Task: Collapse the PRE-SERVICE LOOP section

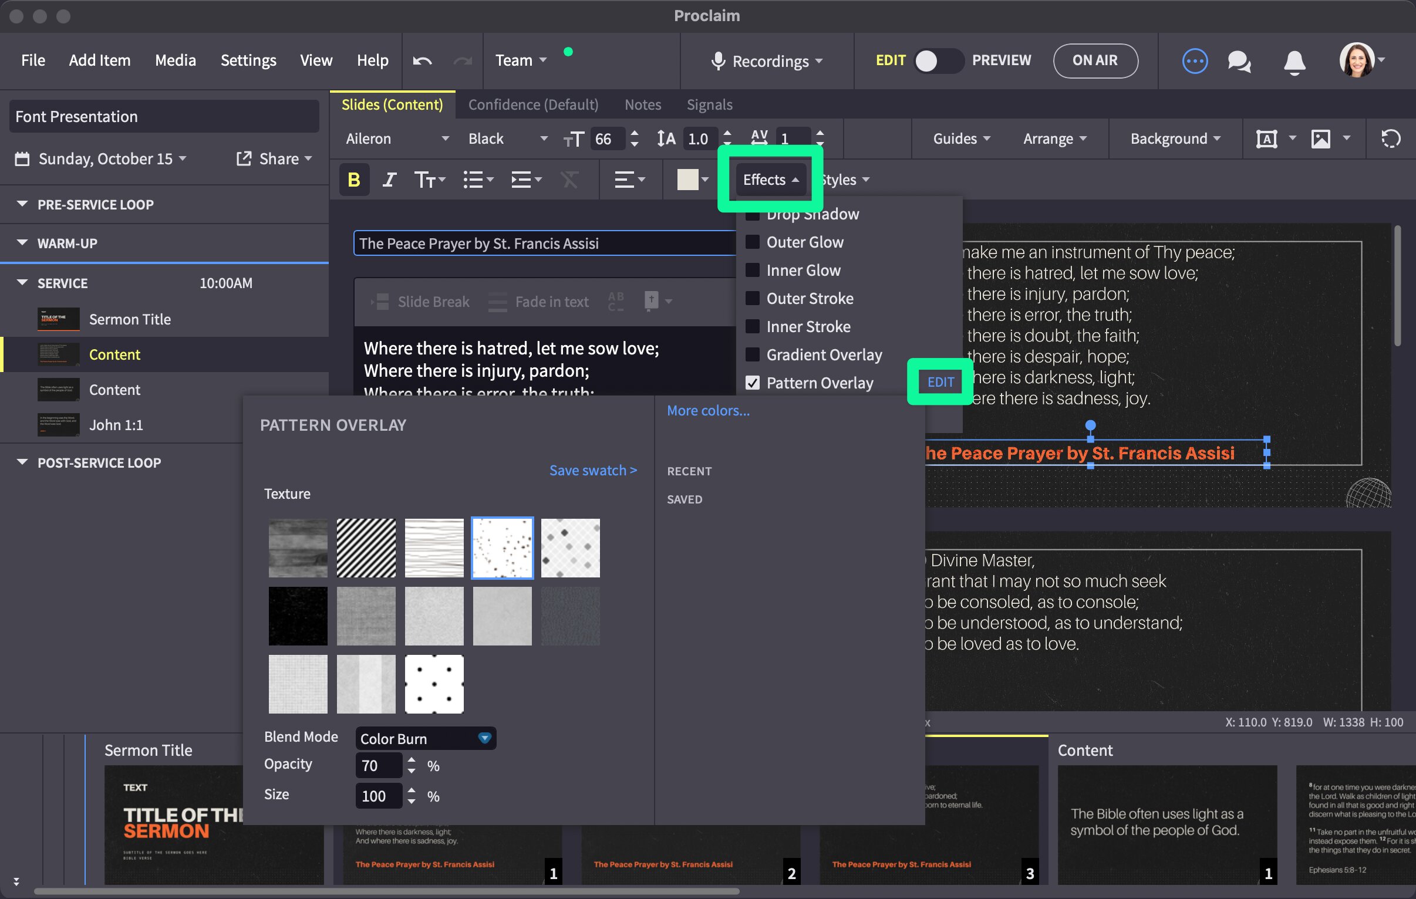Action: pos(22,204)
